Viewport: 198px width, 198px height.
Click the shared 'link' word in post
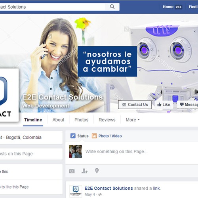156,188
